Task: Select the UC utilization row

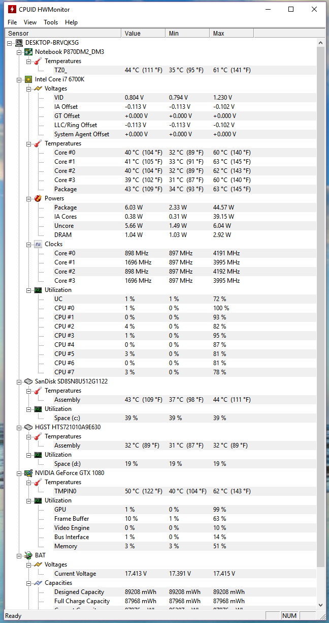Action: click(x=185, y=299)
